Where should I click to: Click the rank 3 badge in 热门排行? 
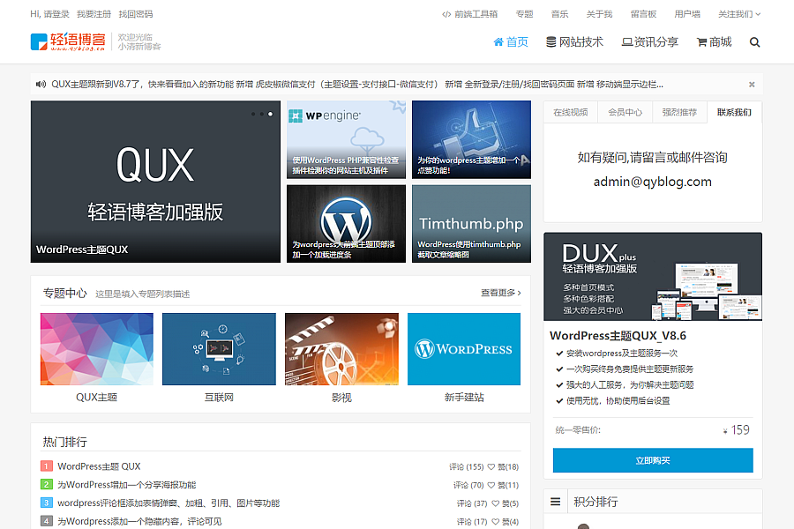click(47, 503)
